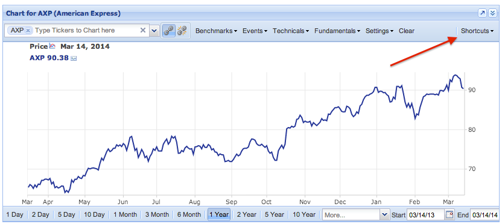Select the 5 Year range

point(275,215)
